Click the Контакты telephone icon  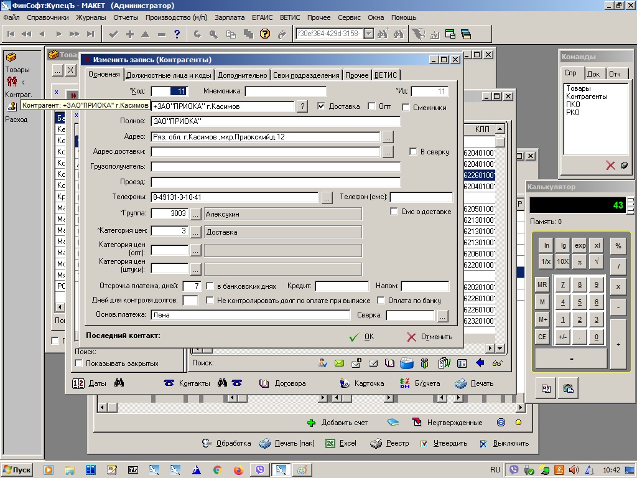click(x=169, y=383)
